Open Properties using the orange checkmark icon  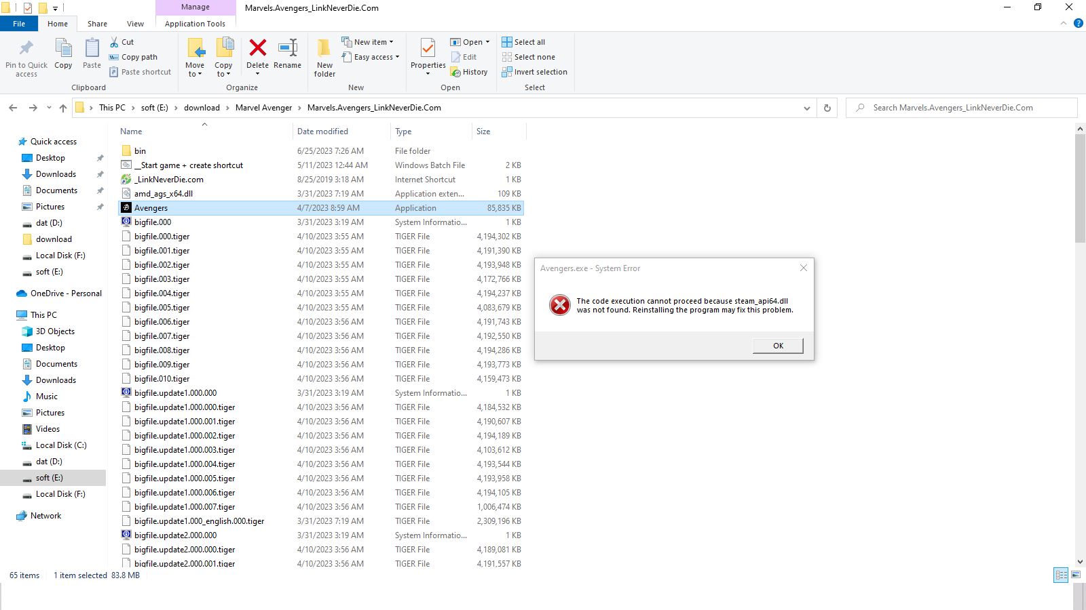coord(428,54)
